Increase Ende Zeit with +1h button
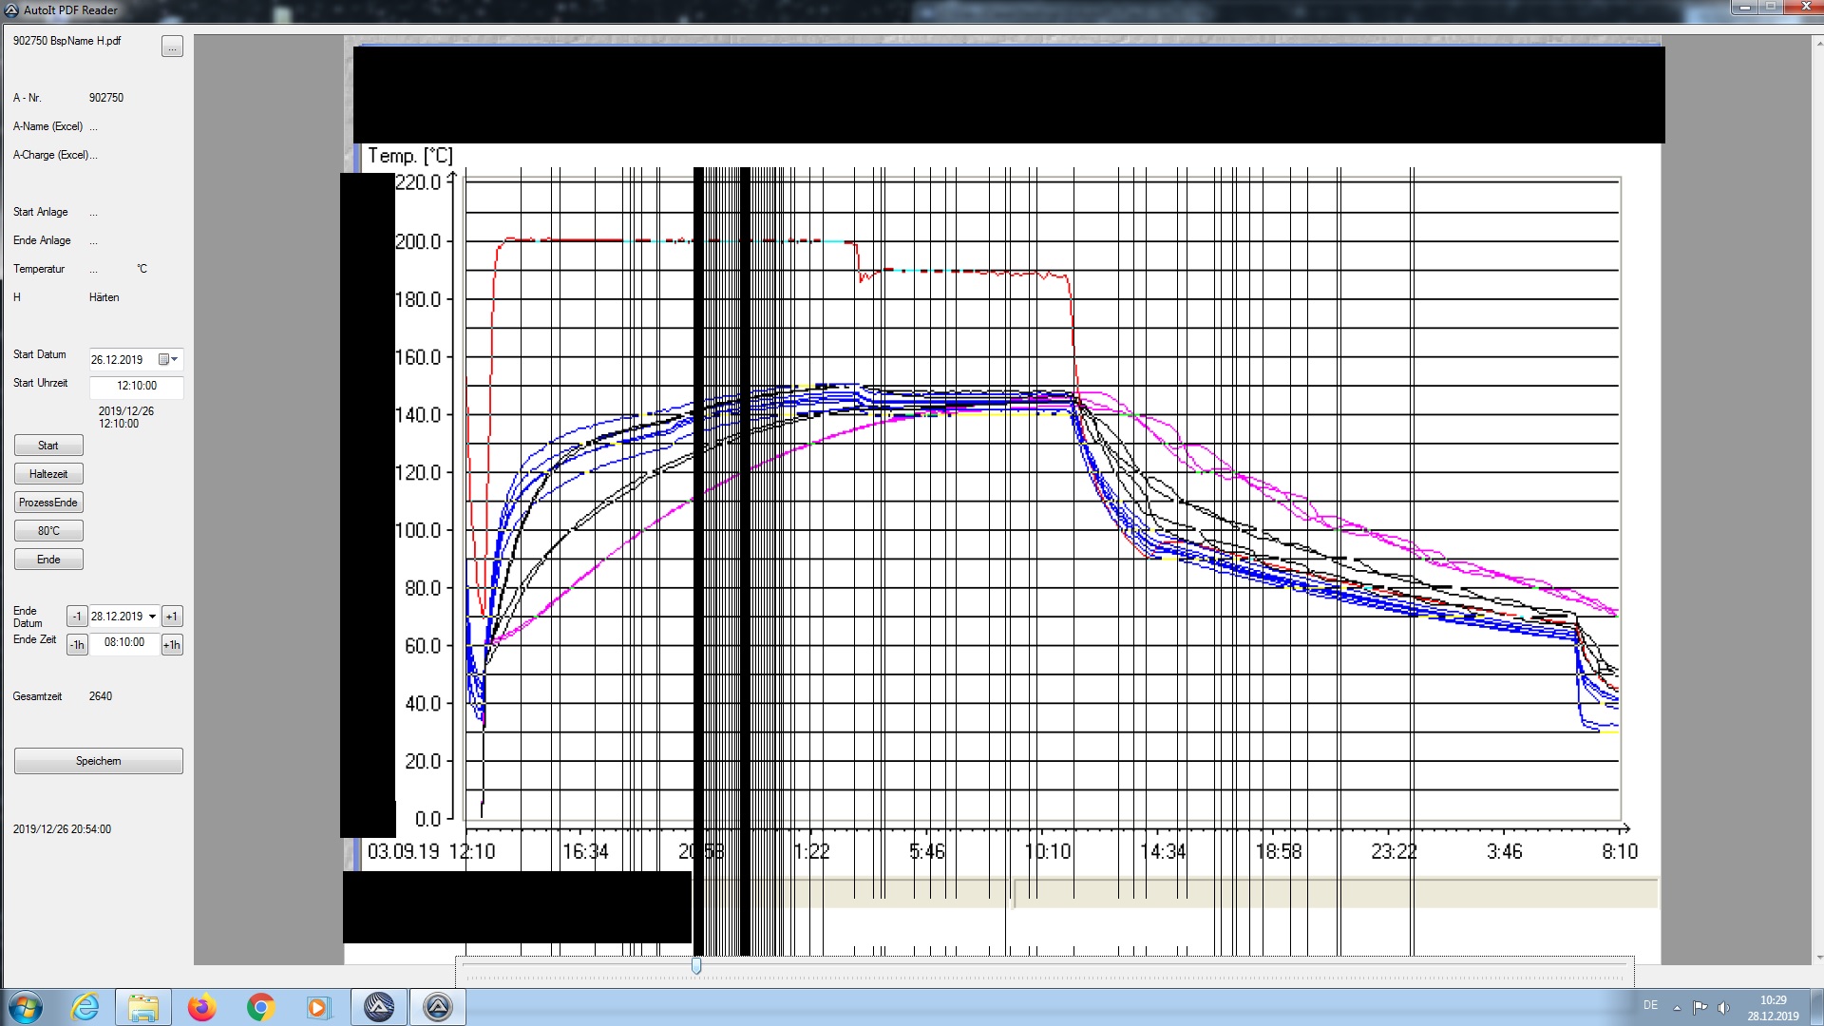This screenshot has width=1824, height=1026. point(172,645)
